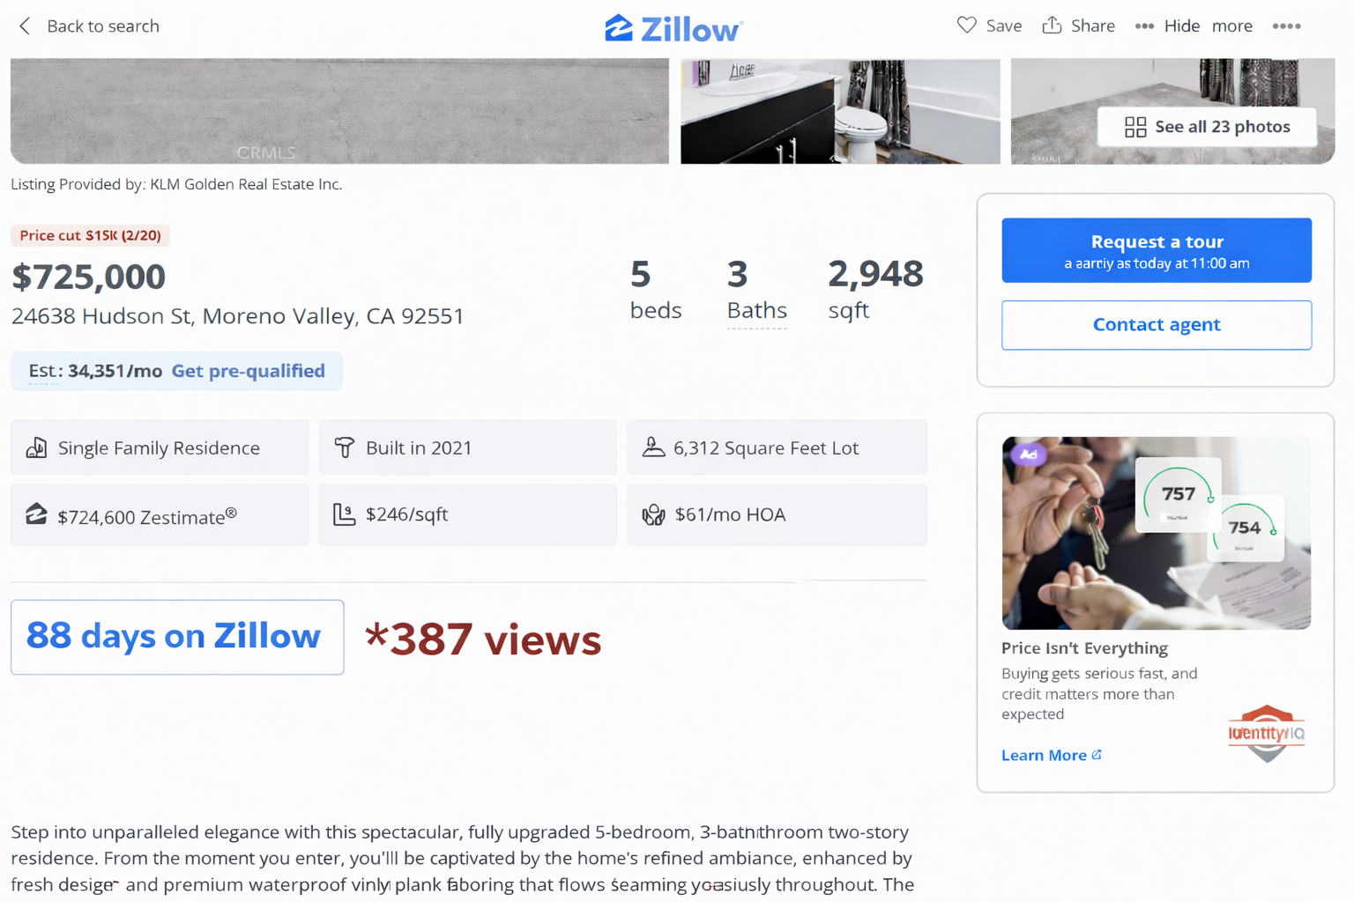
Task: Click the Zillow logo
Action: (673, 28)
